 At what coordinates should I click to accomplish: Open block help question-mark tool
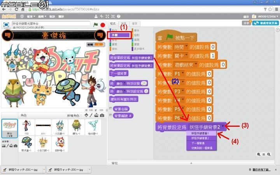pos(119,16)
